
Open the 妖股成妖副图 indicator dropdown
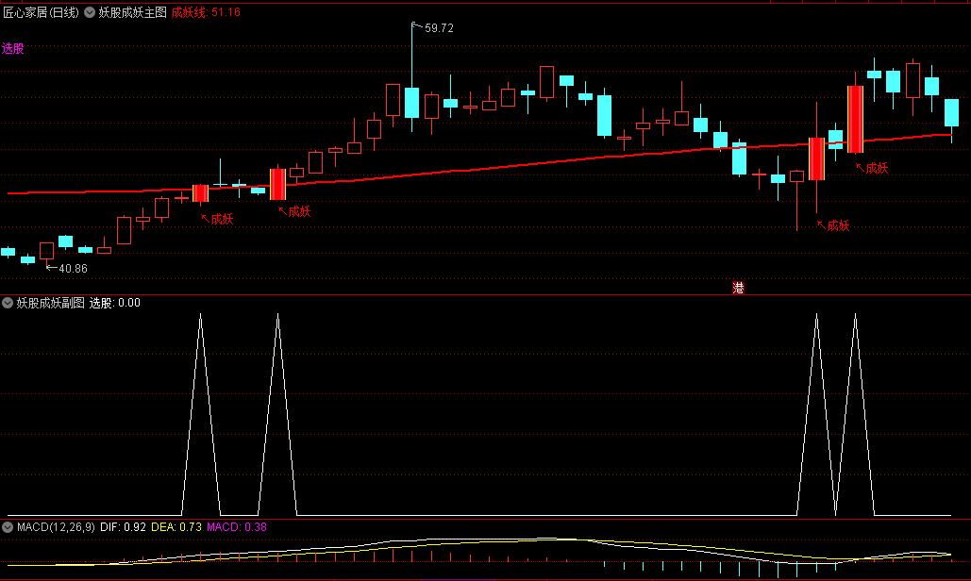click(8, 303)
